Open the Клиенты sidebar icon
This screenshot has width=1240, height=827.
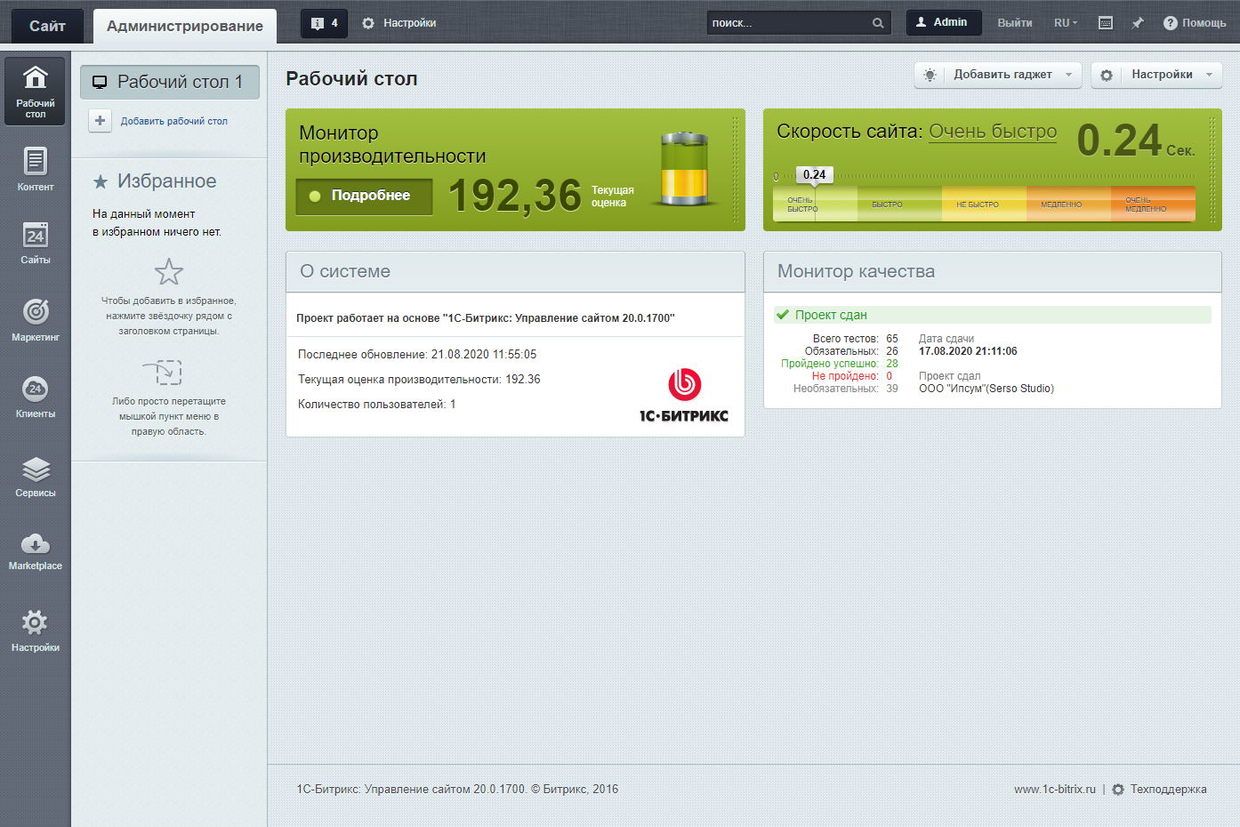tap(35, 396)
